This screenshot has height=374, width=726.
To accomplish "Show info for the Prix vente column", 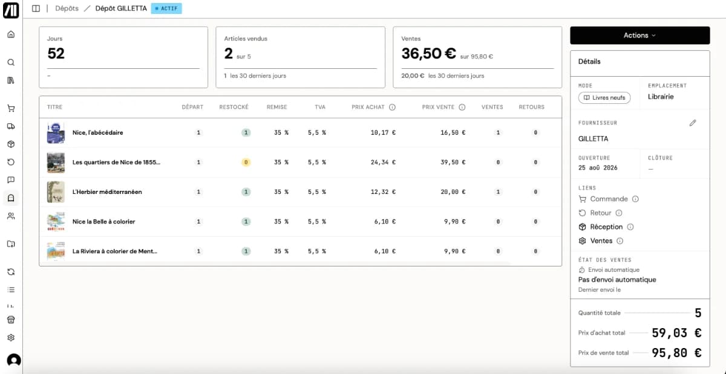I will 462,107.
